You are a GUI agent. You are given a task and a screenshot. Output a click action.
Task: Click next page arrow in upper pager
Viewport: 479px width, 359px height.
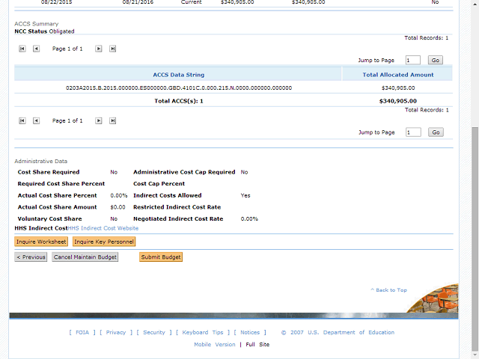click(99, 49)
